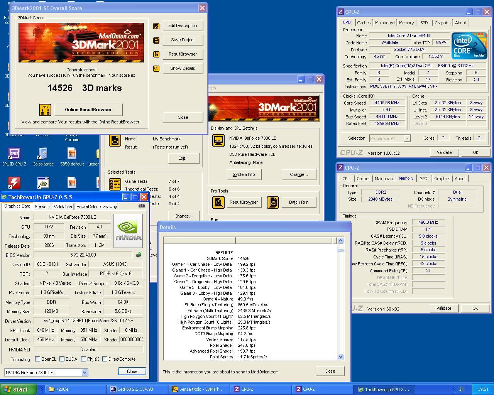Click the CPU-Z title icon in Memory window
Screen dimensions: 494x395
tap(340, 168)
